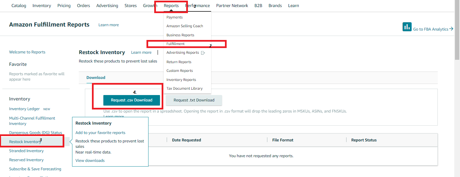The height and width of the screenshot is (177, 460).
Task: Open the Growth menu
Action: [x=150, y=6]
